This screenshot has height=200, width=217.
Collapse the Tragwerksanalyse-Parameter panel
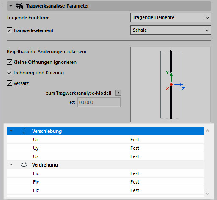pyautogui.click(x=11, y=6)
